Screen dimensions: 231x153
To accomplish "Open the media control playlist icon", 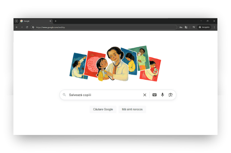I will [x=194, y=27].
